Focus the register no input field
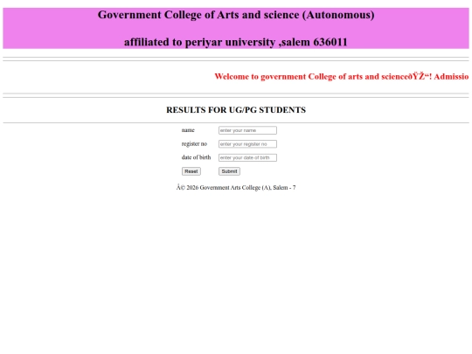The image size is (472, 354). (x=247, y=144)
